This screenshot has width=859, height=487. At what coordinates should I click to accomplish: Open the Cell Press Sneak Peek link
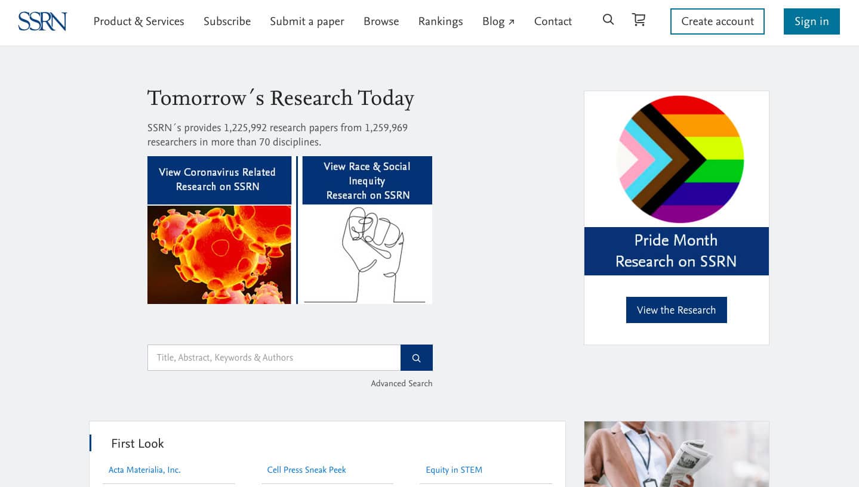(307, 470)
